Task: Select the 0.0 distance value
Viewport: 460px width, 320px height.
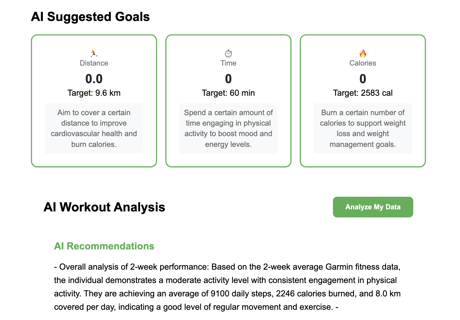Action: [94, 79]
